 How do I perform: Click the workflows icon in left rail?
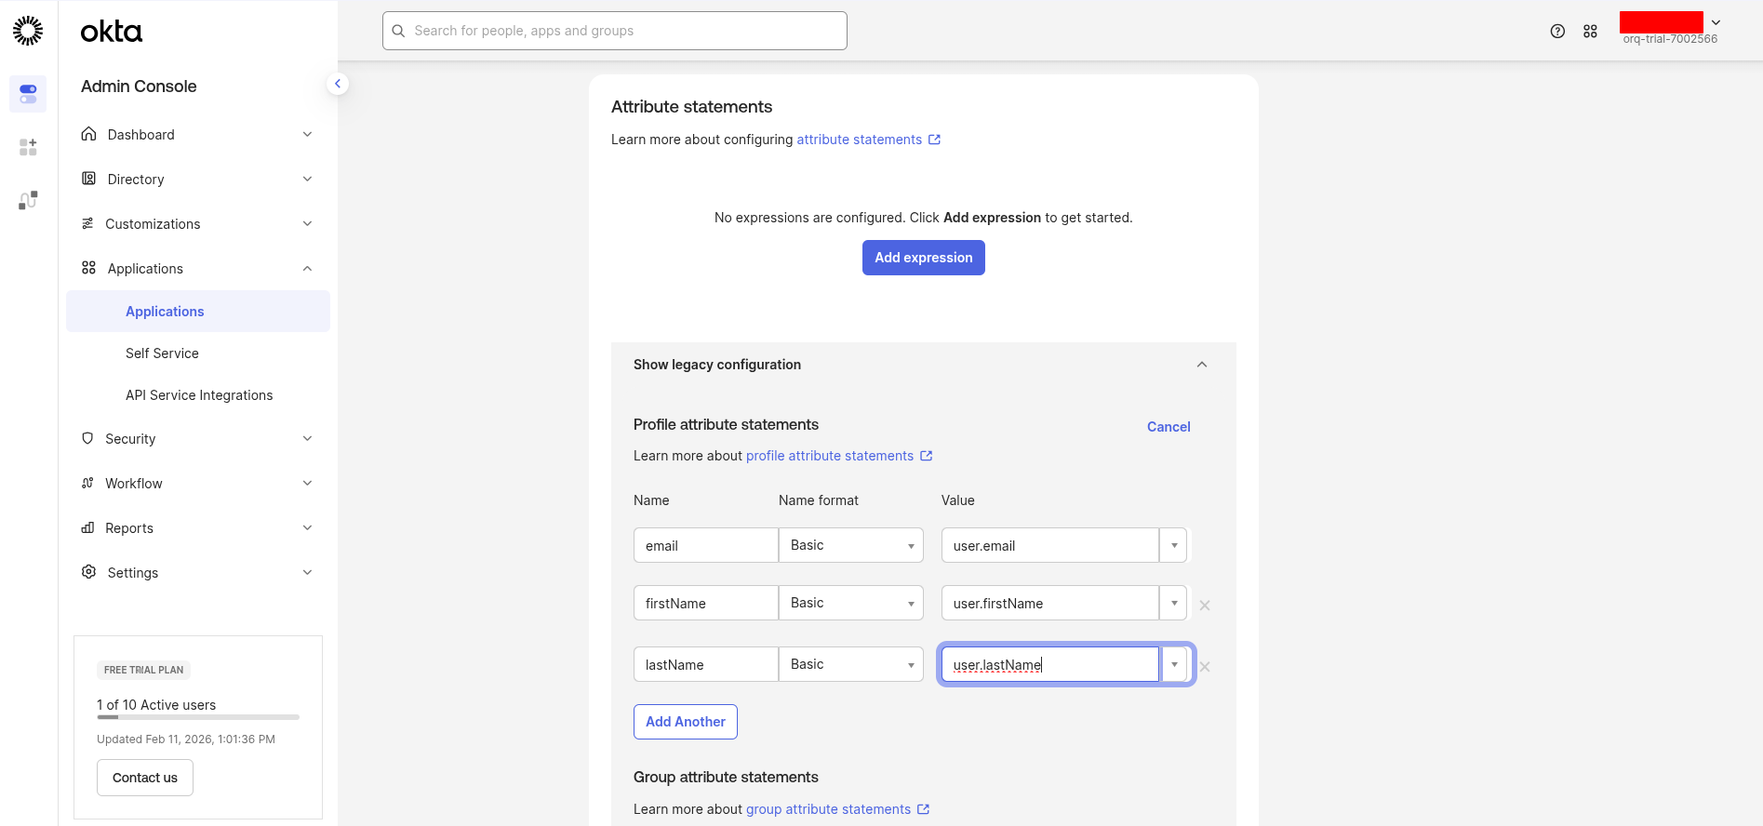(x=28, y=200)
